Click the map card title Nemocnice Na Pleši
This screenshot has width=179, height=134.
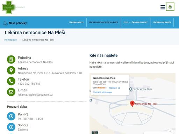[x=104, y=78]
